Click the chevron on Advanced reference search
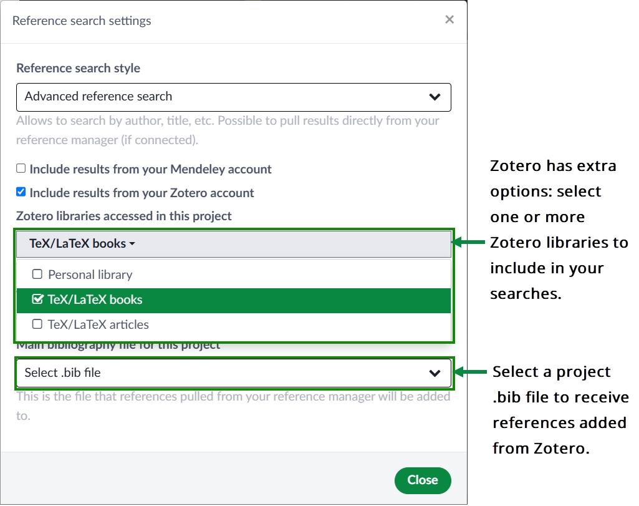 pyautogui.click(x=435, y=97)
